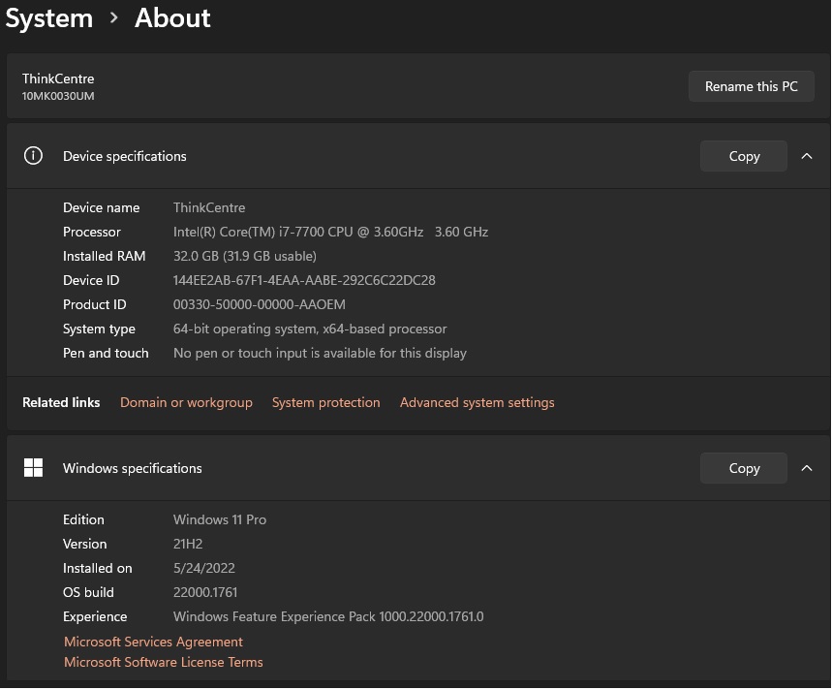832x690 pixels.
Task: Open the Microsoft Services Agreement link
Action: coord(153,642)
